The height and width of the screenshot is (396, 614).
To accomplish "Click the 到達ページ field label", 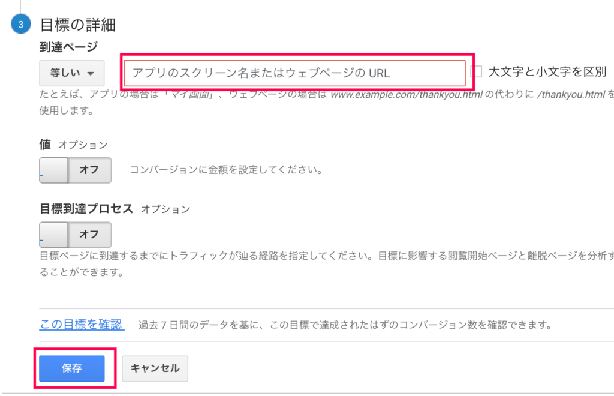I will point(68,47).
